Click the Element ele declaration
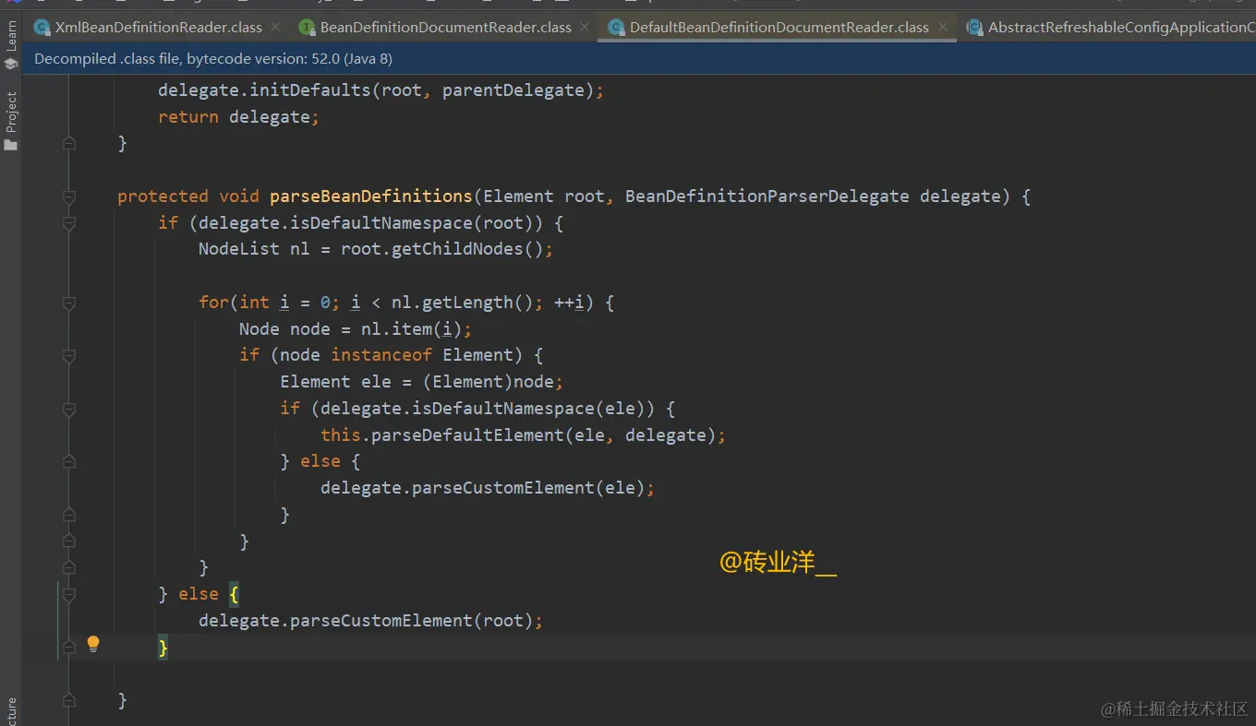Viewport: 1256px width, 726px height. pos(336,382)
